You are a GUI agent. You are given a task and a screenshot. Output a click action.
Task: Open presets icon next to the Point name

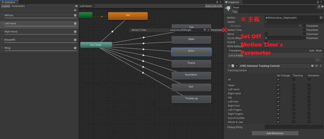(x=319, y=7)
